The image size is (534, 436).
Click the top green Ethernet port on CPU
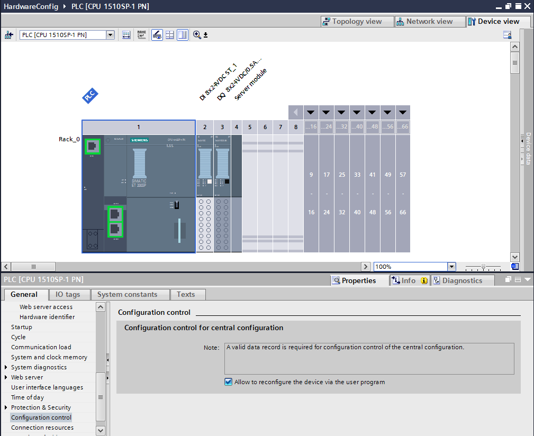(x=92, y=147)
